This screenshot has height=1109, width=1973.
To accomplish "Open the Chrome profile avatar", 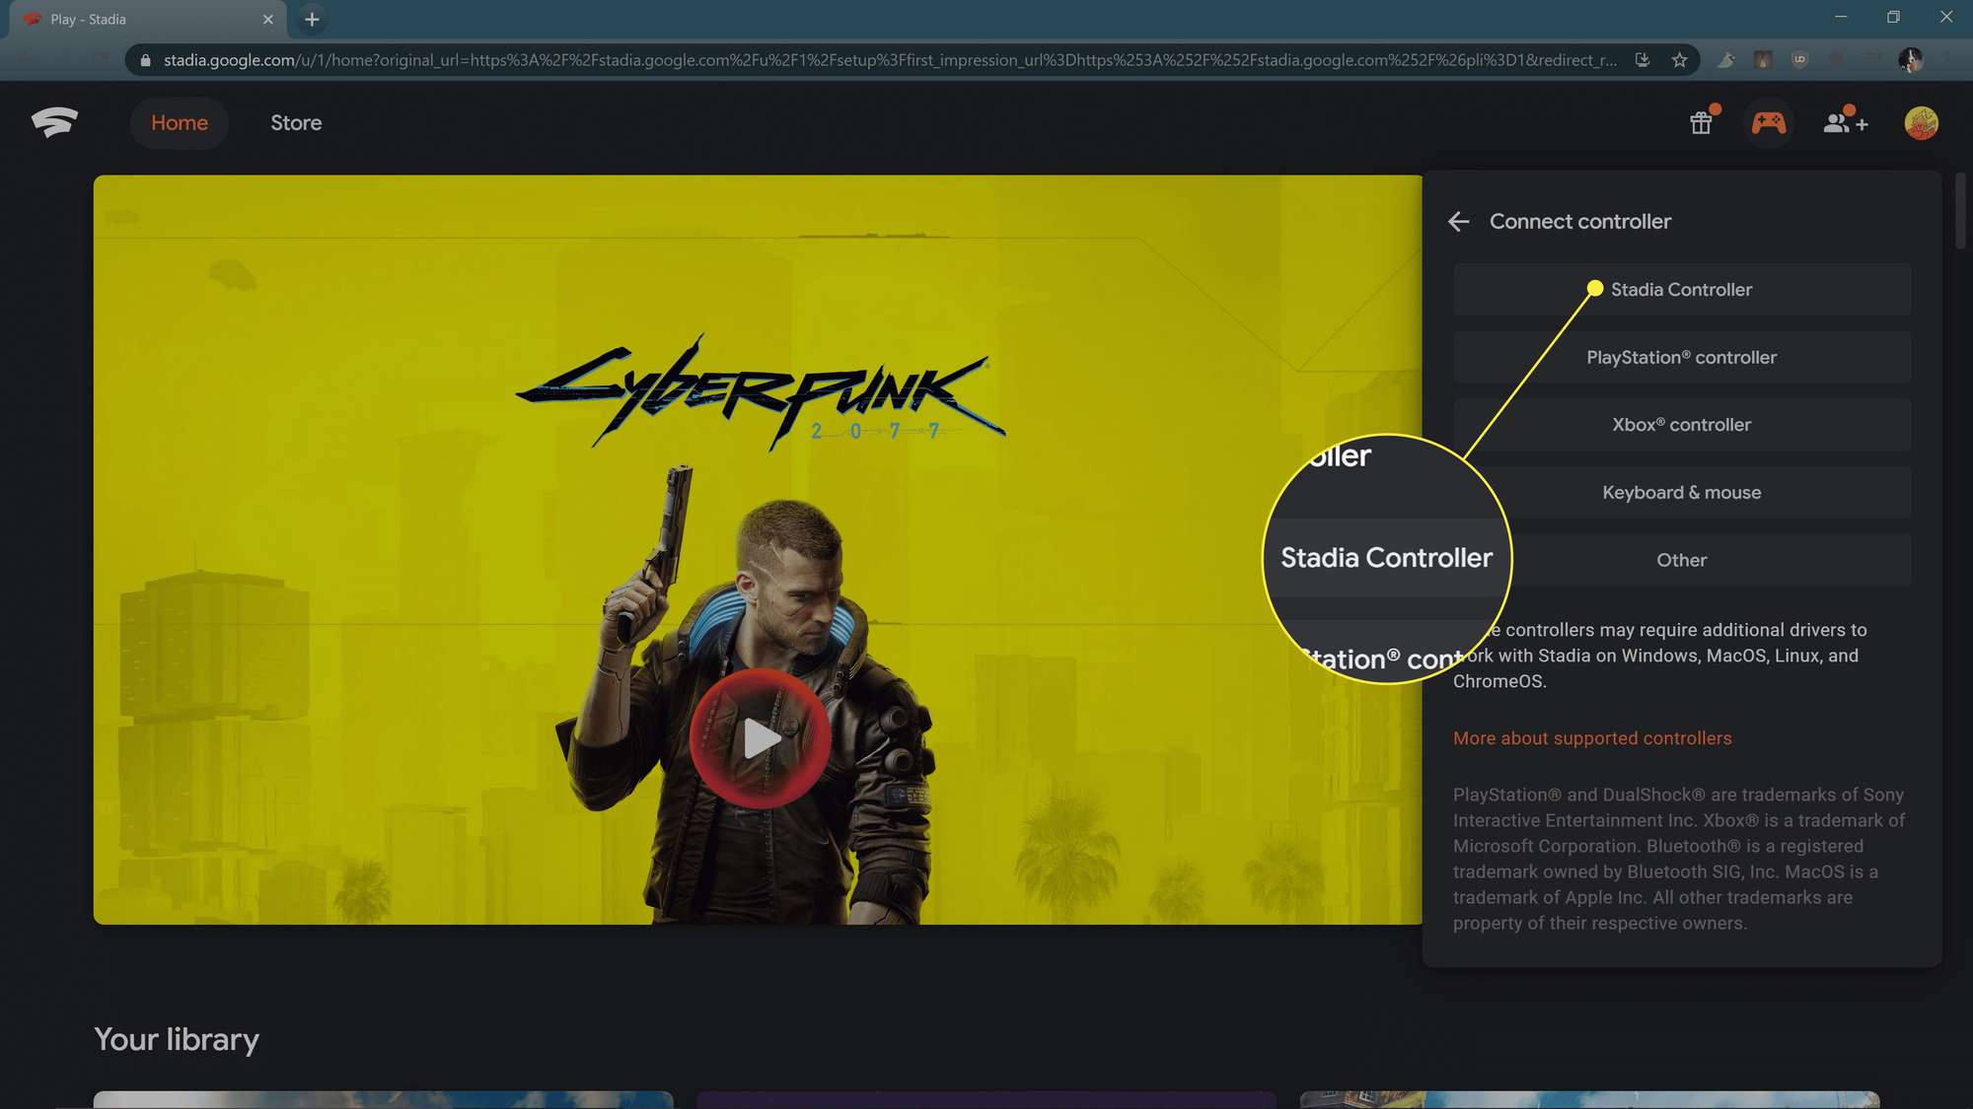I will click(1910, 60).
